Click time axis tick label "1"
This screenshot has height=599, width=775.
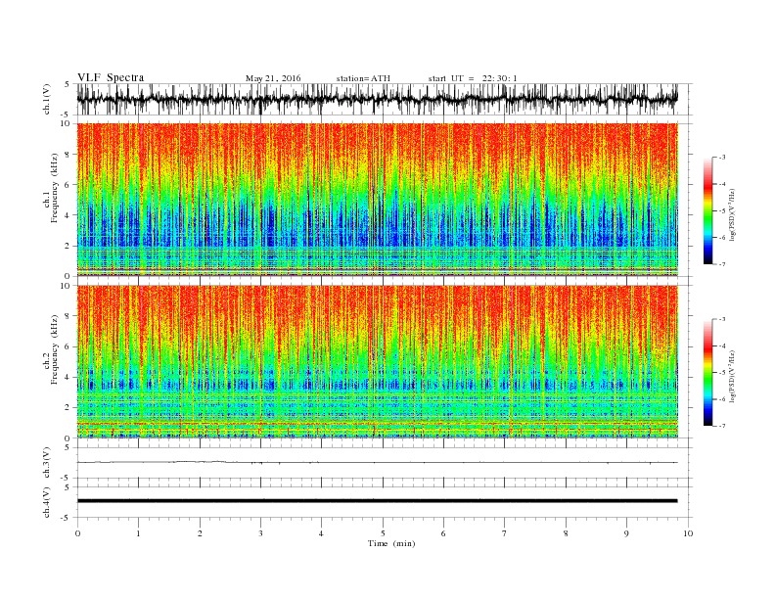(x=138, y=533)
